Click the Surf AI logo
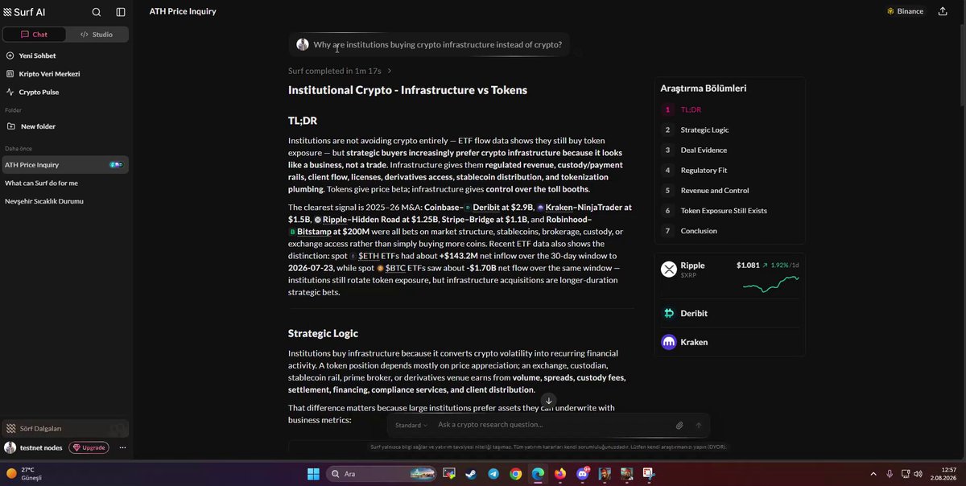Image resolution: width=966 pixels, height=486 pixels. click(x=23, y=12)
